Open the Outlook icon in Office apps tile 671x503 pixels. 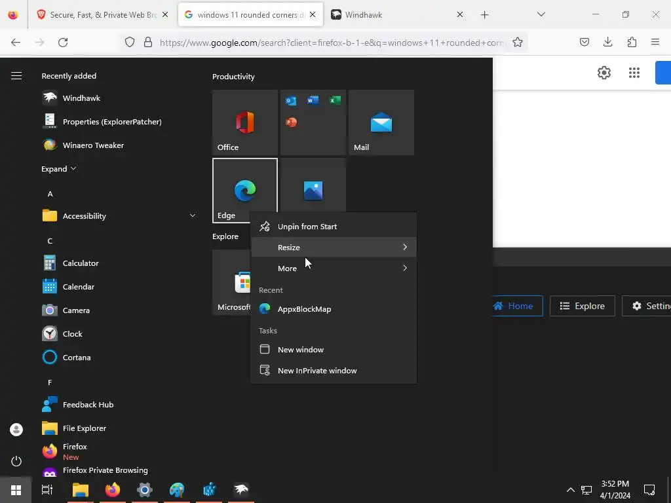[291, 101]
